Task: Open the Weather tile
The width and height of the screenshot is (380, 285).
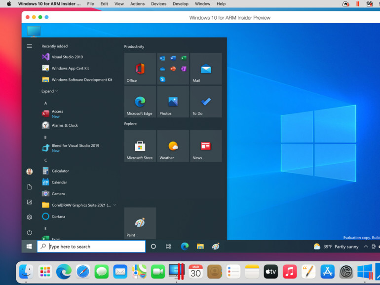Action: [x=173, y=146]
